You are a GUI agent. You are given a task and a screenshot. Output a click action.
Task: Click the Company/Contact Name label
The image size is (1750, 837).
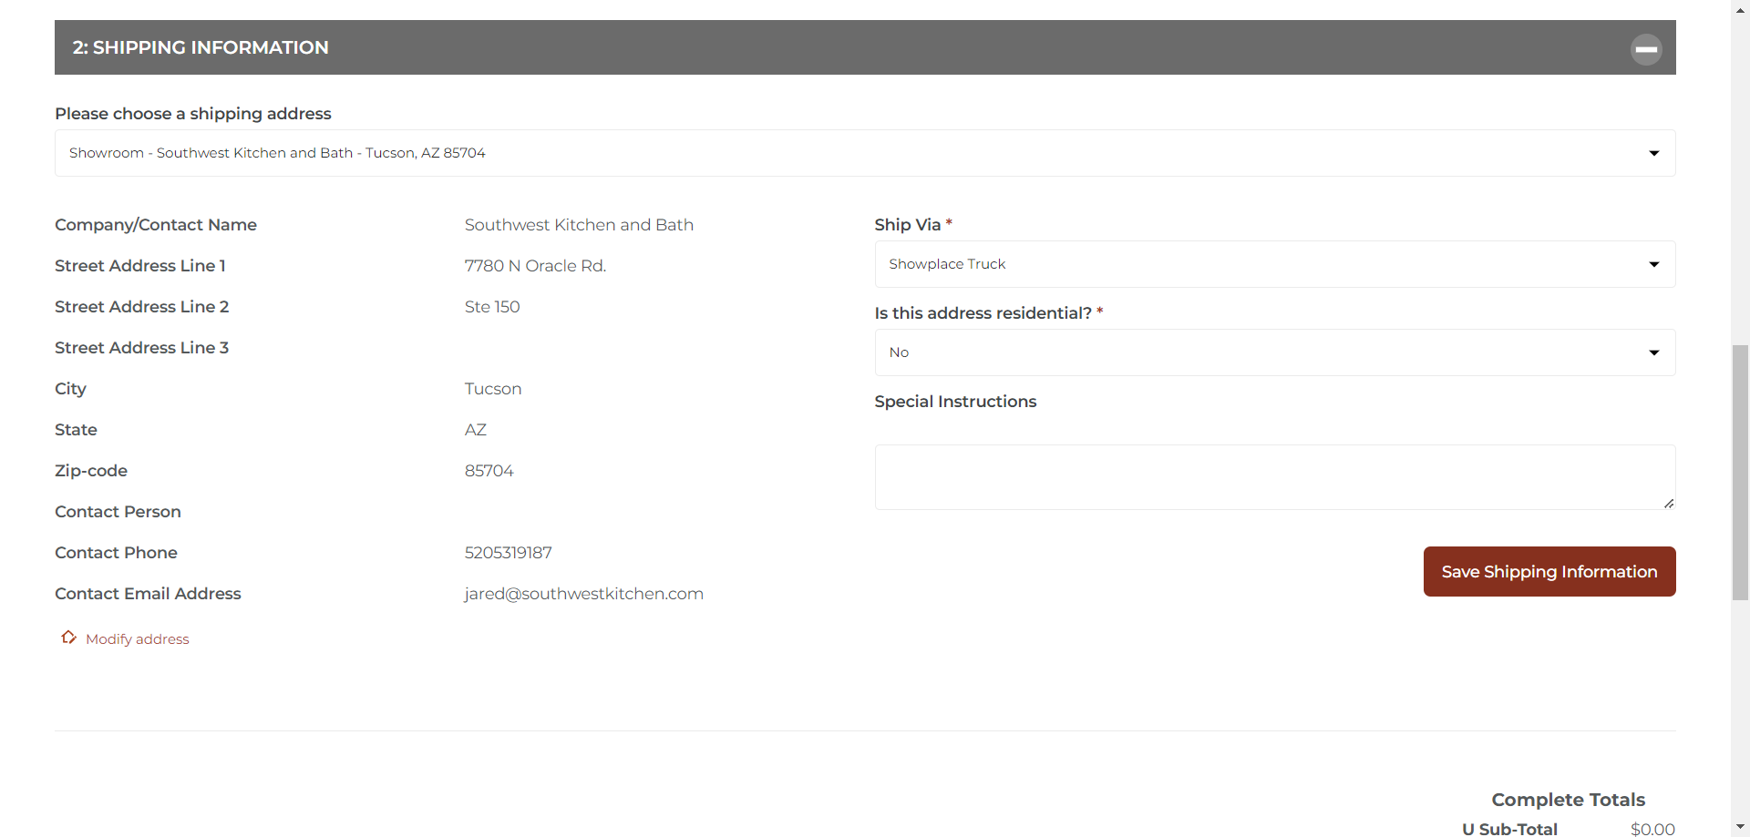pyautogui.click(x=156, y=225)
